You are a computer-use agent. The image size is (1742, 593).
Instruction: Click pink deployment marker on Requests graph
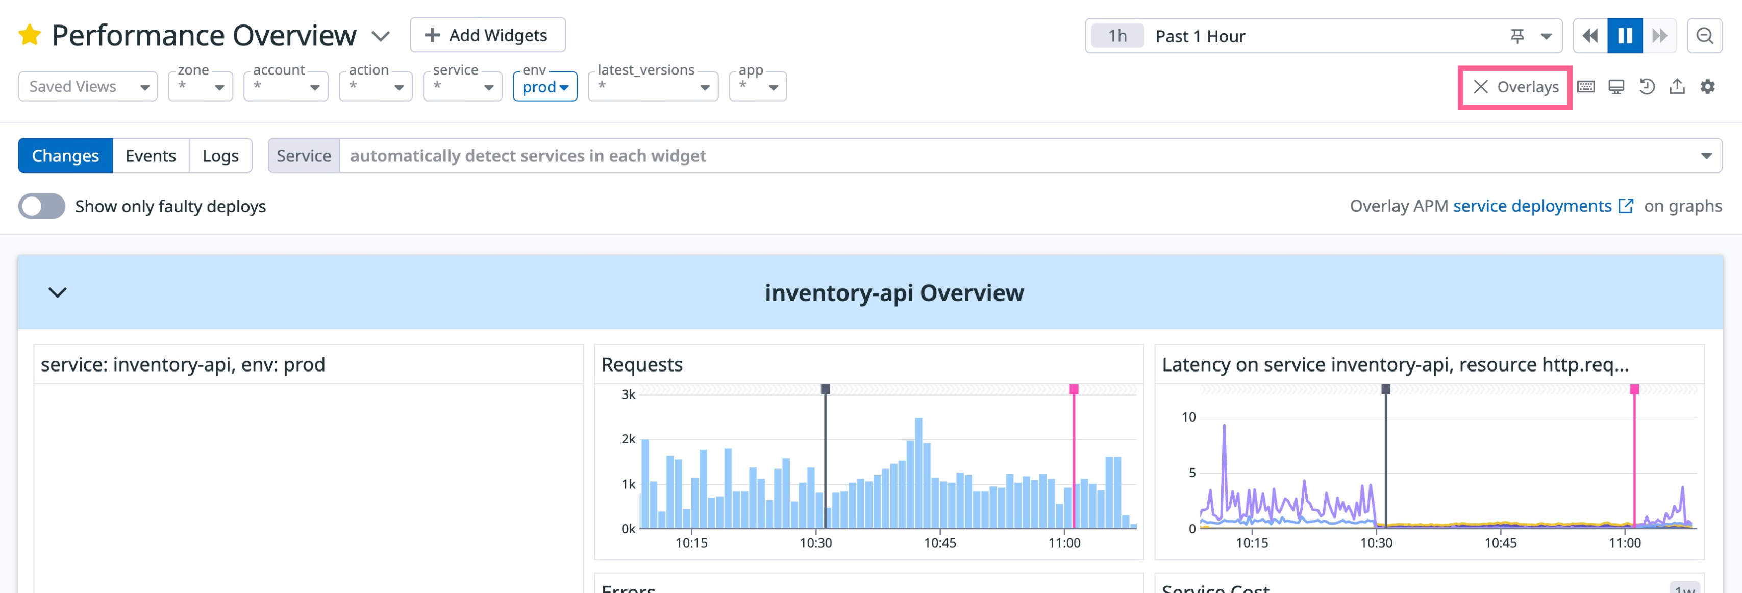click(1073, 389)
